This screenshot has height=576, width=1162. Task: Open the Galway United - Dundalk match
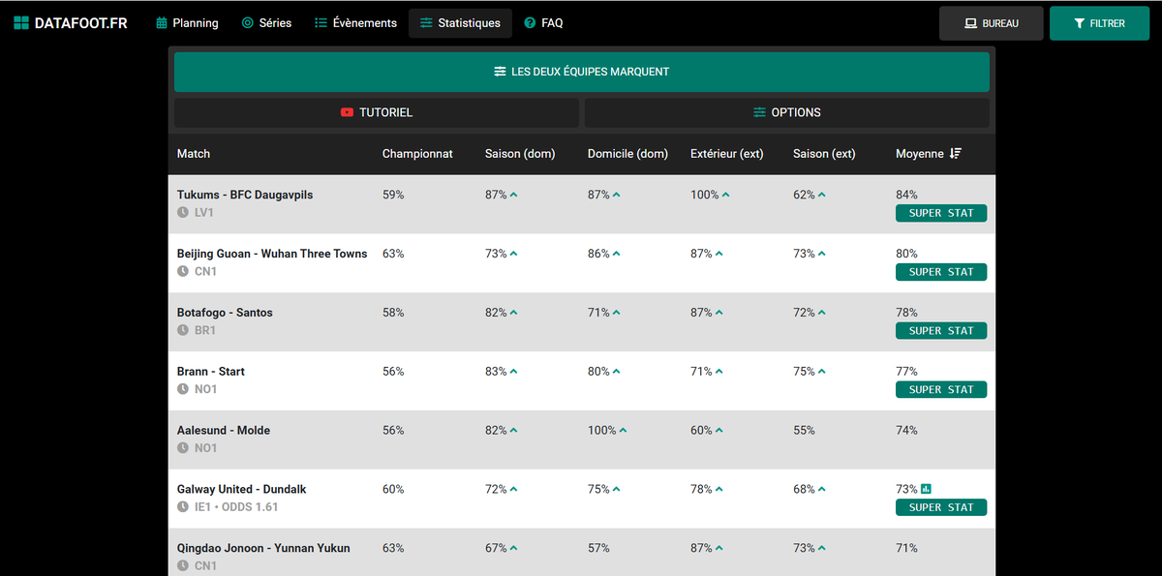pos(242,490)
